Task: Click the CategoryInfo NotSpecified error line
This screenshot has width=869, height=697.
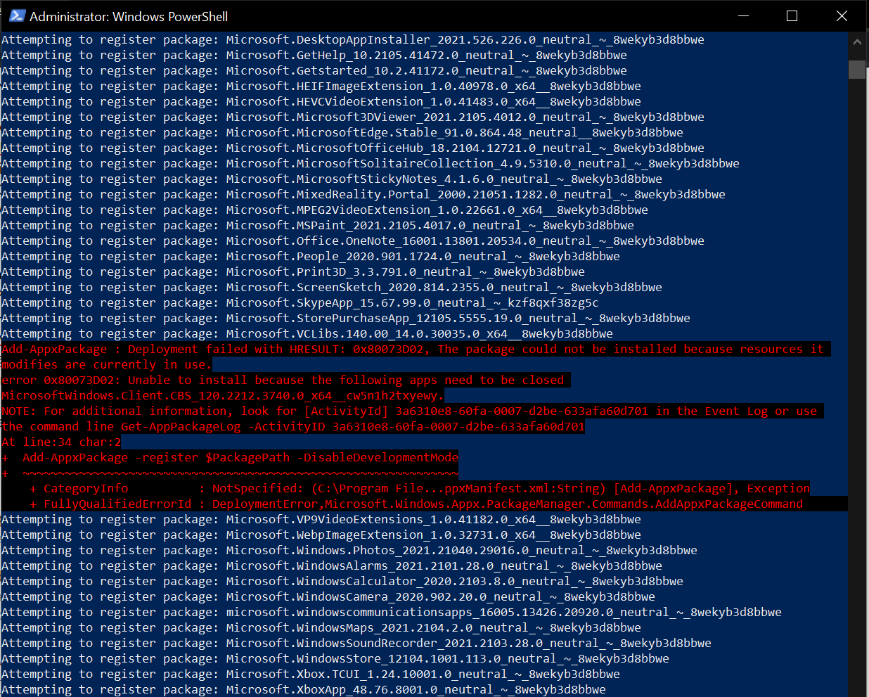Action: [x=420, y=489]
